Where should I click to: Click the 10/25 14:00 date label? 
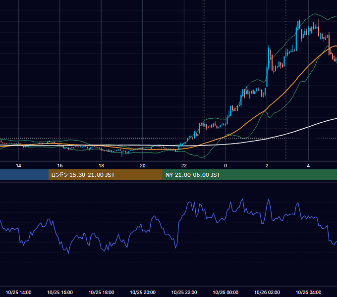(18, 292)
